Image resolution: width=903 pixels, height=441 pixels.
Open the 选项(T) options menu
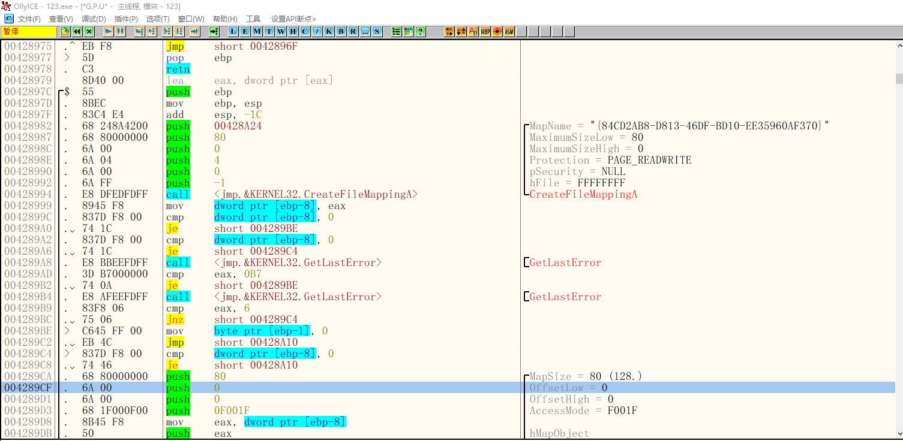158,19
